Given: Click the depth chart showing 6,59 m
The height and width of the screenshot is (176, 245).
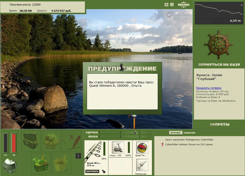Looking at the screenshot, I should [x=219, y=13].
